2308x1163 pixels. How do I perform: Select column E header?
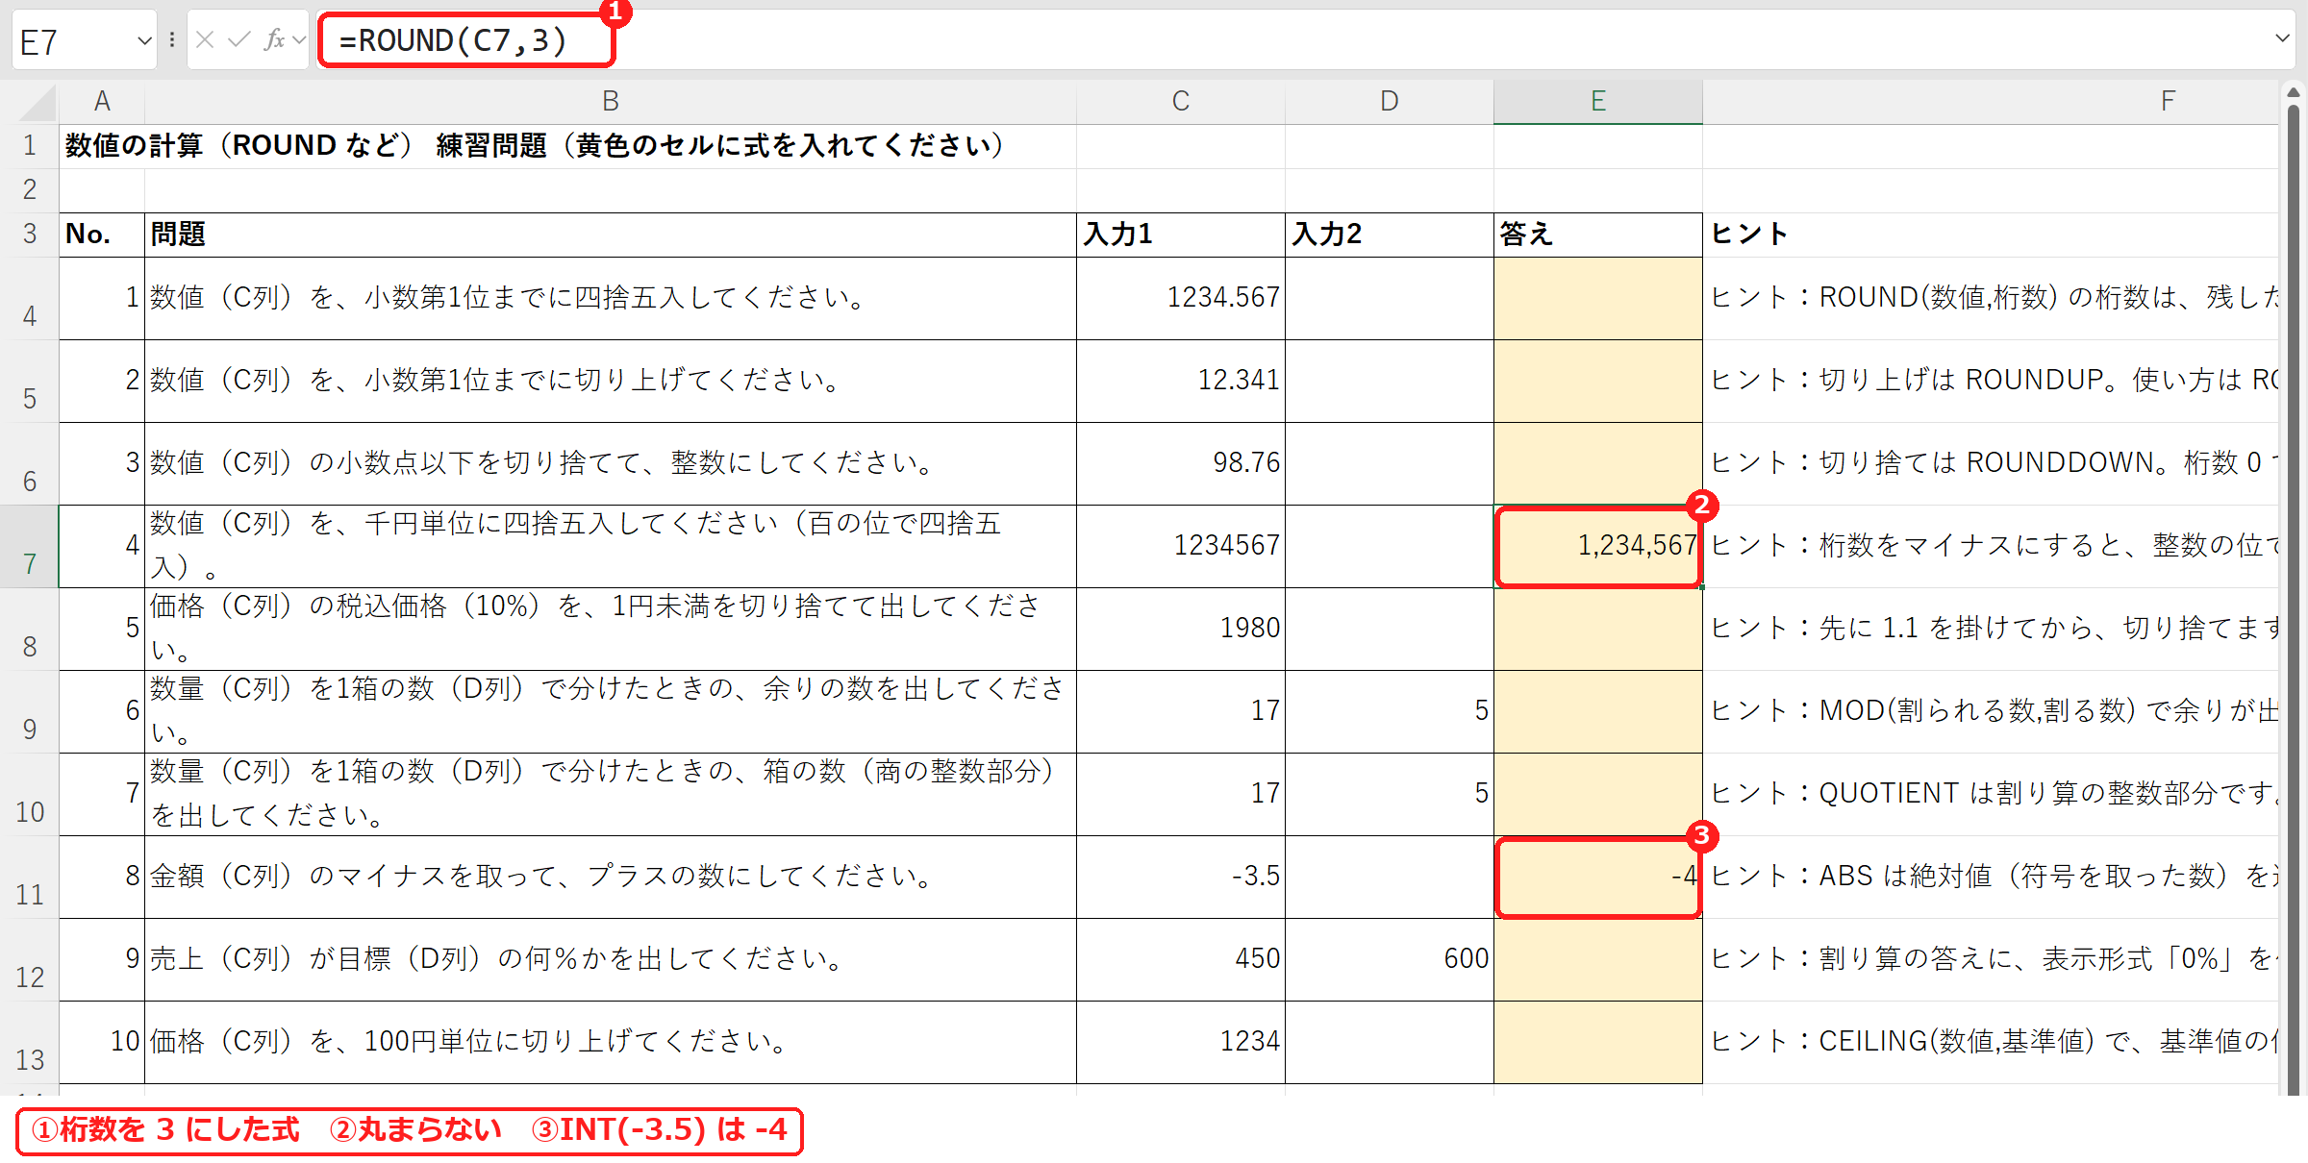[1598, 101]
